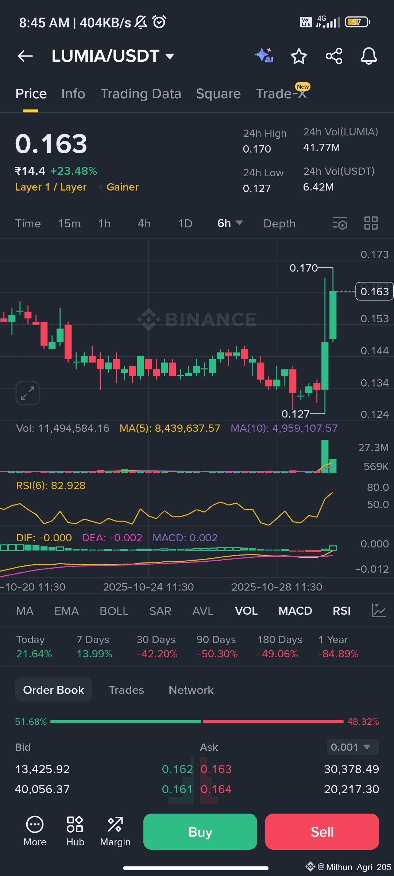The width and height of the screenshot is (394, 876).
Task: Select the 1h chart interval
Action: tap(104, 223)
